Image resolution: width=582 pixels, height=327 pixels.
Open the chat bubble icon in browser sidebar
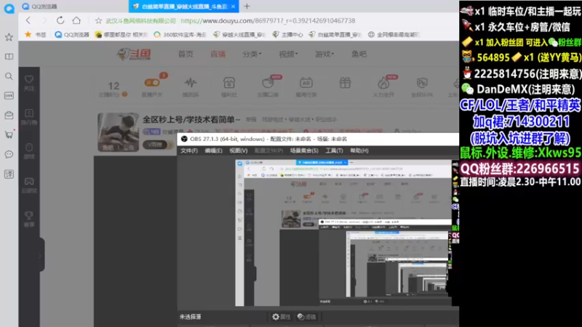click(9, 154)
